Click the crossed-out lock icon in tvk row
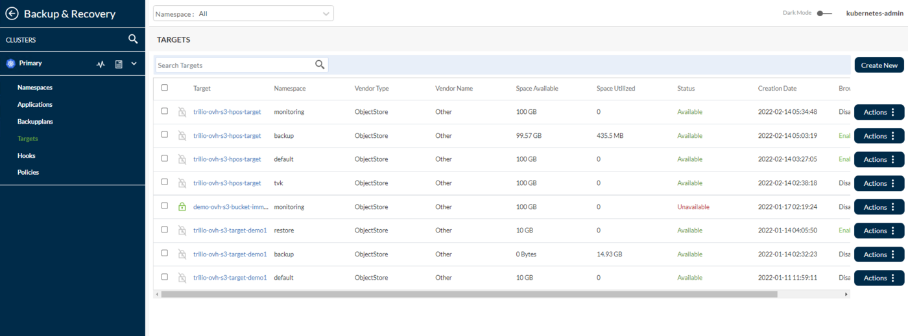This screenshot has height=336, width=908. pos(182,183)
